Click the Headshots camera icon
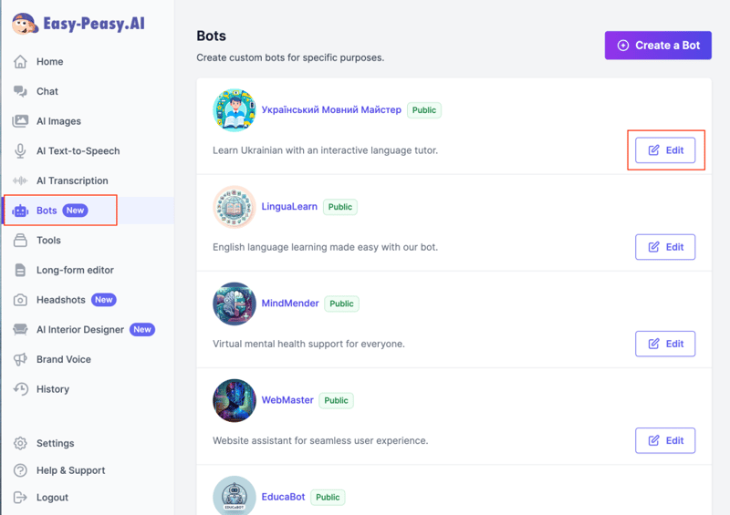730x515 pixels. click(x=20, y=300)
